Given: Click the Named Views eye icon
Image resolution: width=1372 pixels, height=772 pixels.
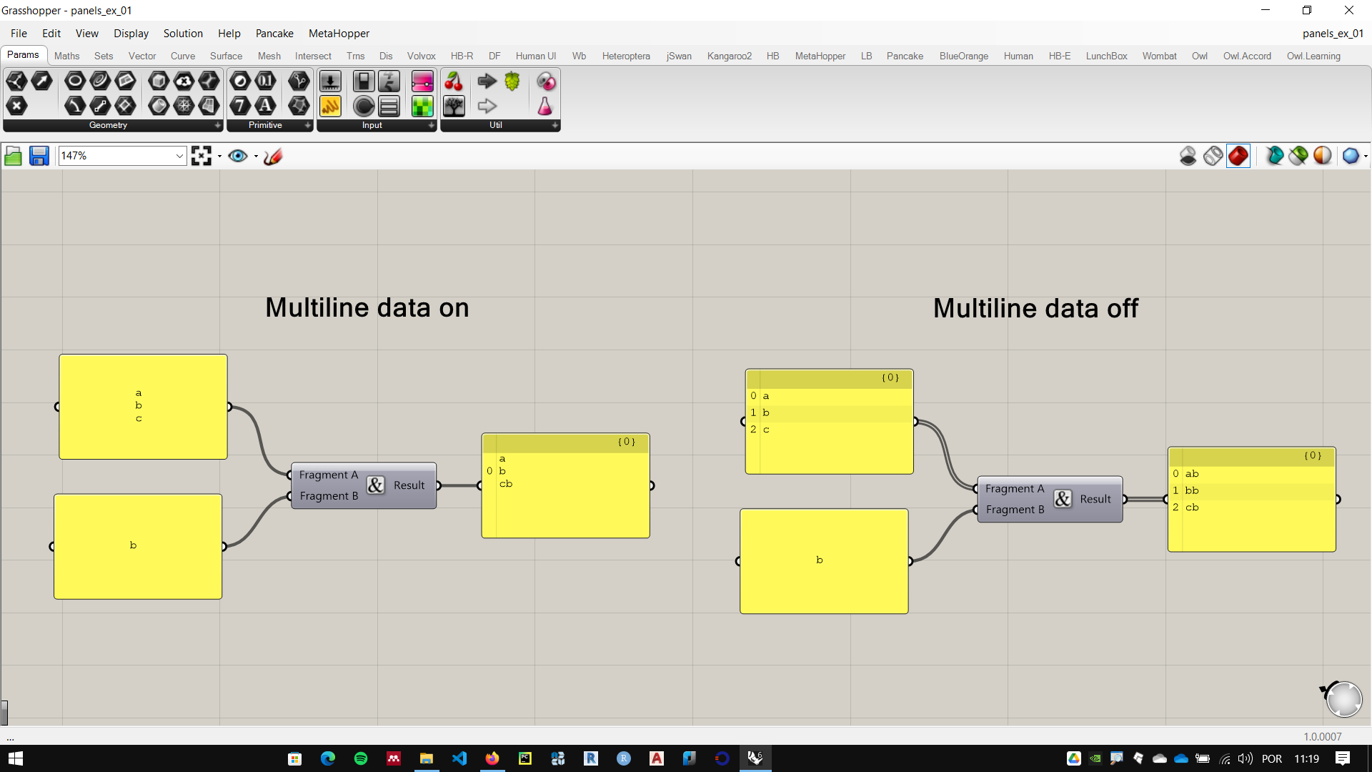Looking at the screenshot, I should (238, 156).
